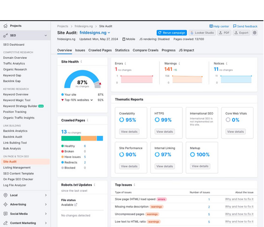View details for Markup
The width and height of the screenshot is (264, 227).
[200, 166]
